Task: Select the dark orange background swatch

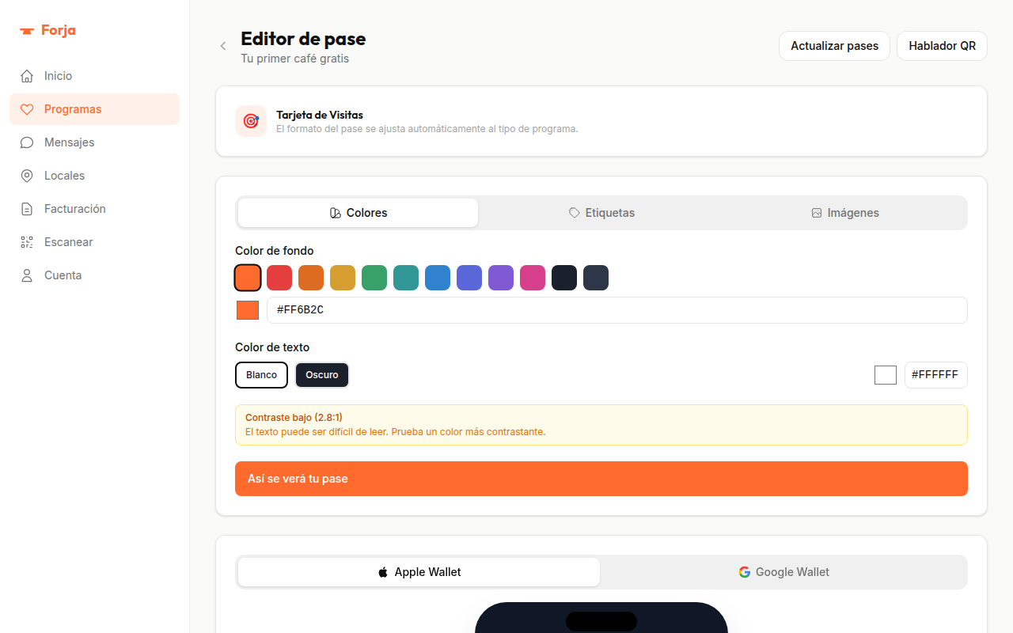Action: click(x=311, y=278)
